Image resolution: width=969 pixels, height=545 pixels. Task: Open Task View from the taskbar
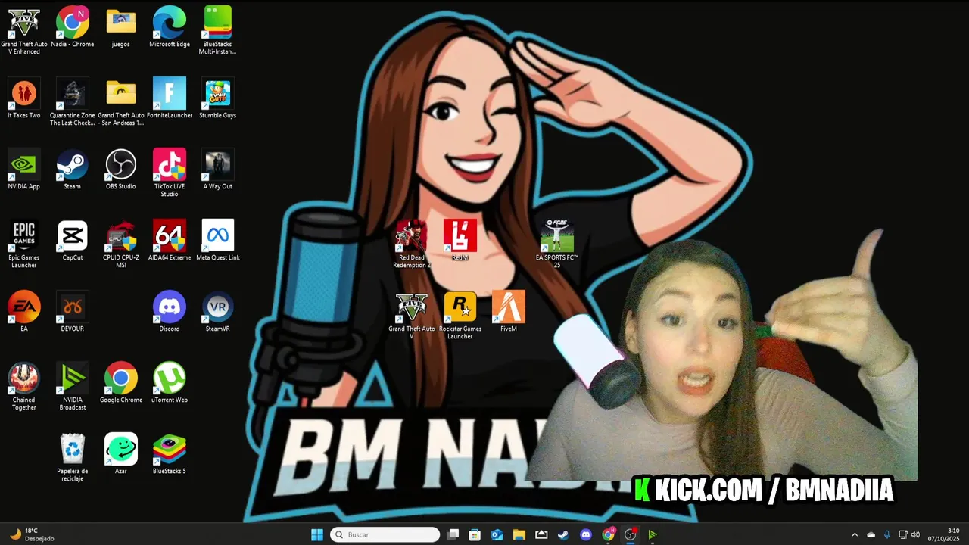(453, 534)
